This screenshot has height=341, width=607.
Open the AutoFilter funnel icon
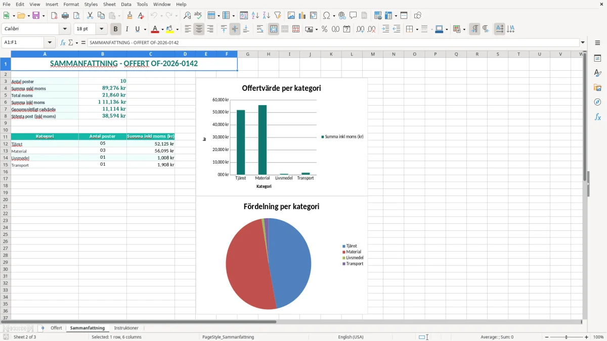pos(277,16)
